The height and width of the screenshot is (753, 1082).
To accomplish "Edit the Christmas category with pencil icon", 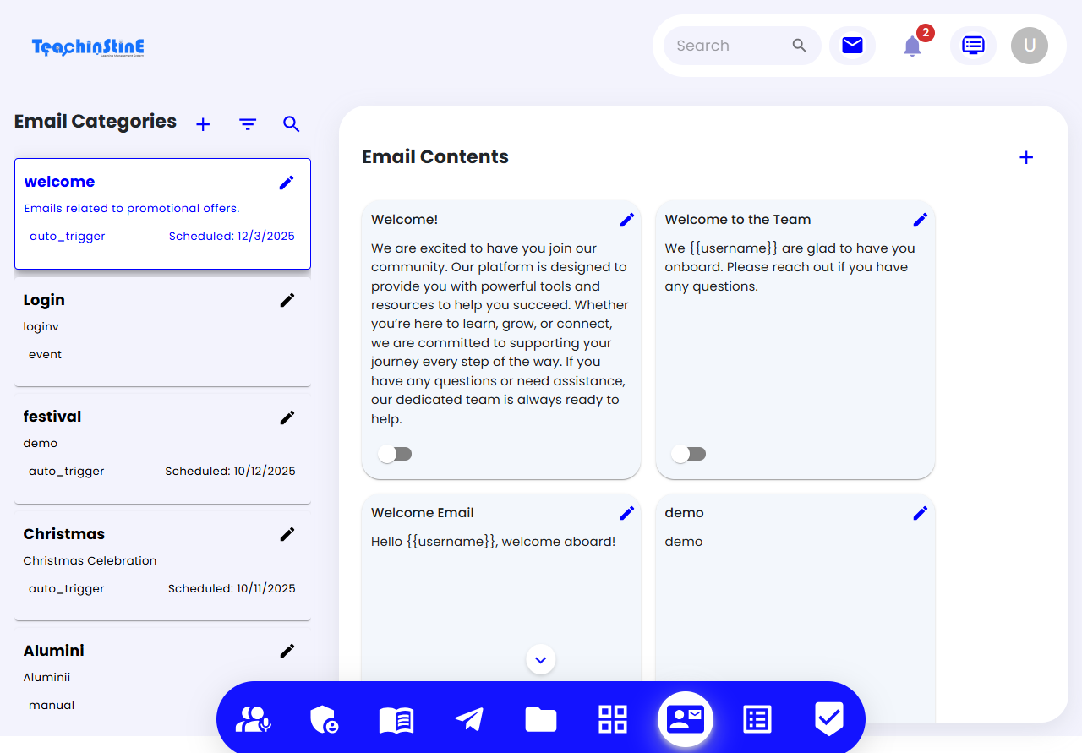I will click(287, 534).
